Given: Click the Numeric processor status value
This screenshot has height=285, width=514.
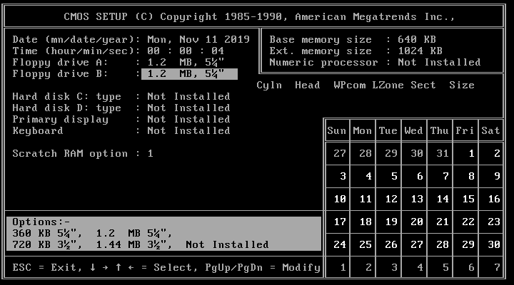Looking at the screenshot, I should tap(439, 63).
